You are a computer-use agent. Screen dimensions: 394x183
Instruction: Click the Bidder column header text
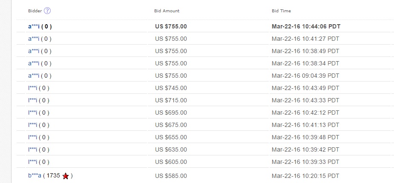coord(35,11)
